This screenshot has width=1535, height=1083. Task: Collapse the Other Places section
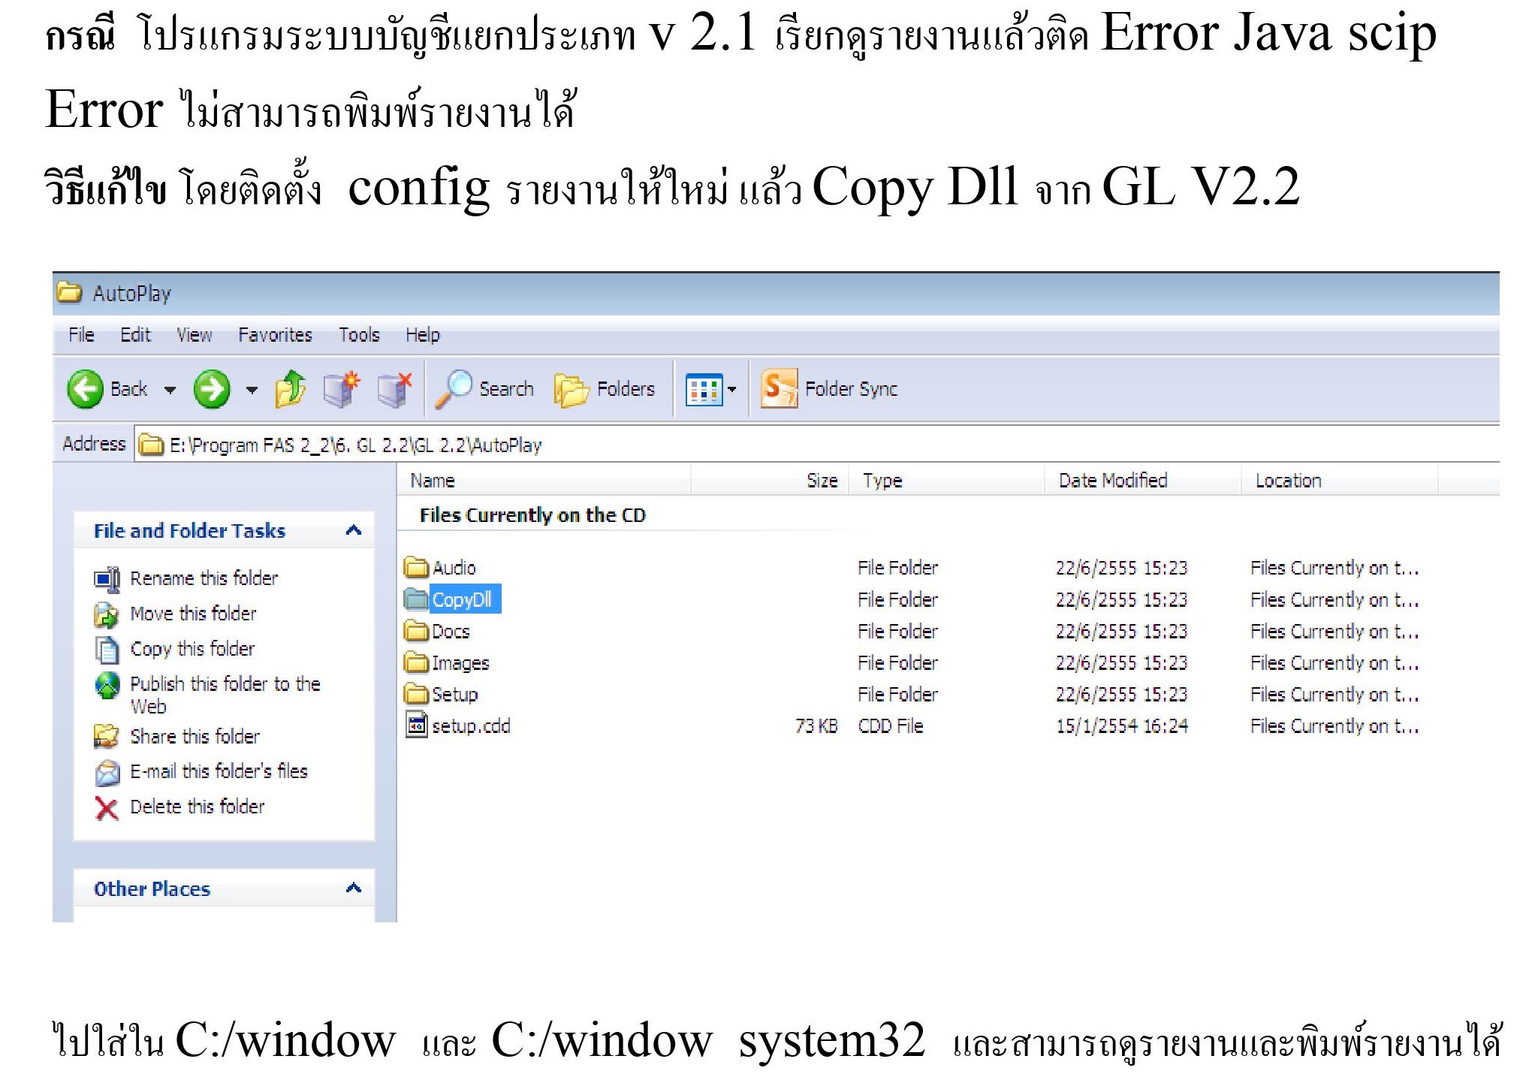coord(353,888)
